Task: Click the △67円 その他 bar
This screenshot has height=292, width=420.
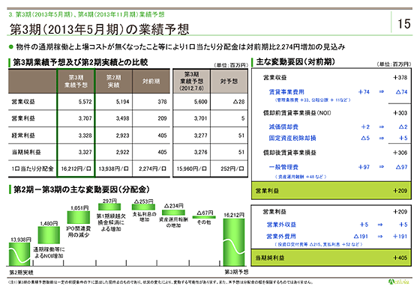Action: (204, 217)
